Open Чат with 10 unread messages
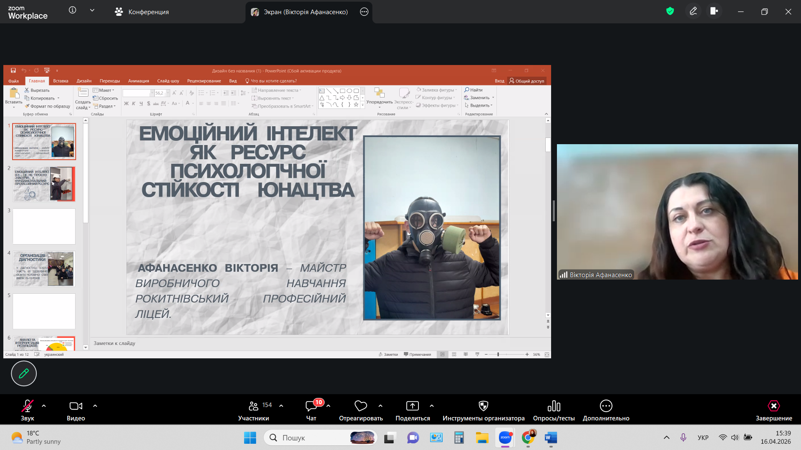The width and height of the screenshot is (801, 450). (x=311, y=410)
